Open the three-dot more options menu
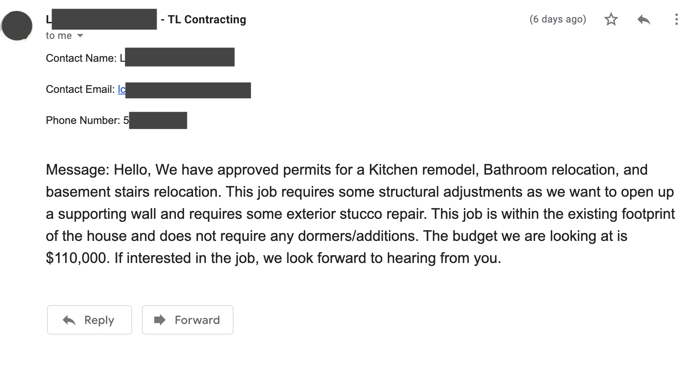The image size is (684, 373). 676,19
